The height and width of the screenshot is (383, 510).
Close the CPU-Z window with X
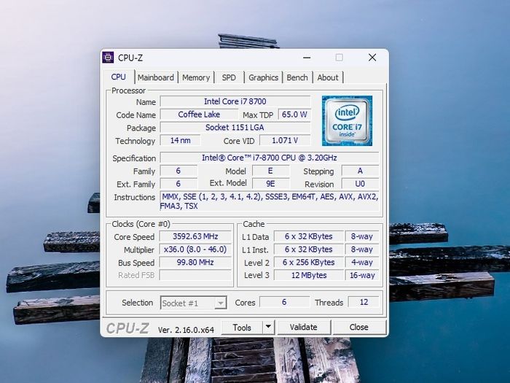click(x=372, y=58)
